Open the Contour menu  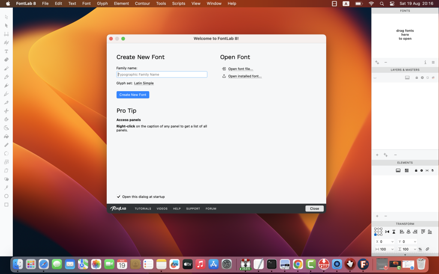(x=142, y=3)
